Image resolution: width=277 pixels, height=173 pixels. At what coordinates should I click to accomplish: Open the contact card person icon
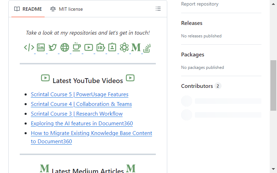[x=112, y=47]
